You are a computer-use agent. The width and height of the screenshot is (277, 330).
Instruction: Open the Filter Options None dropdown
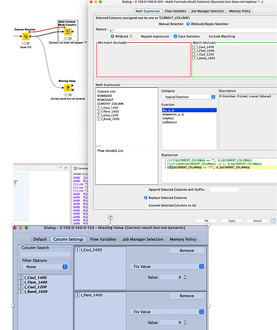(x=45, y=267)
